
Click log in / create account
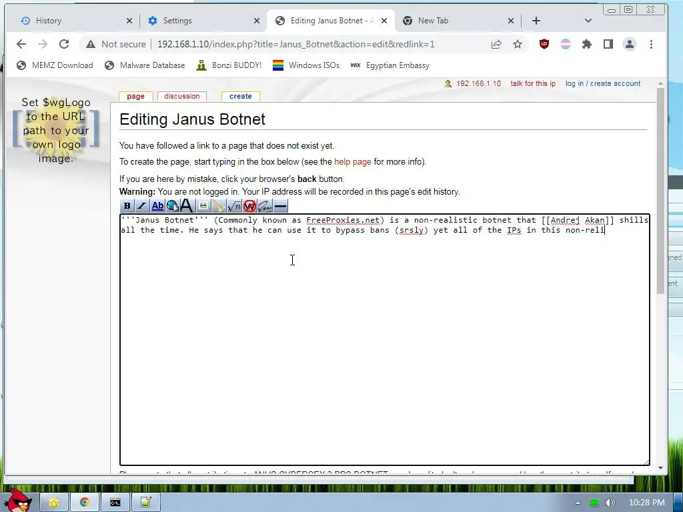tap(603, 83)
